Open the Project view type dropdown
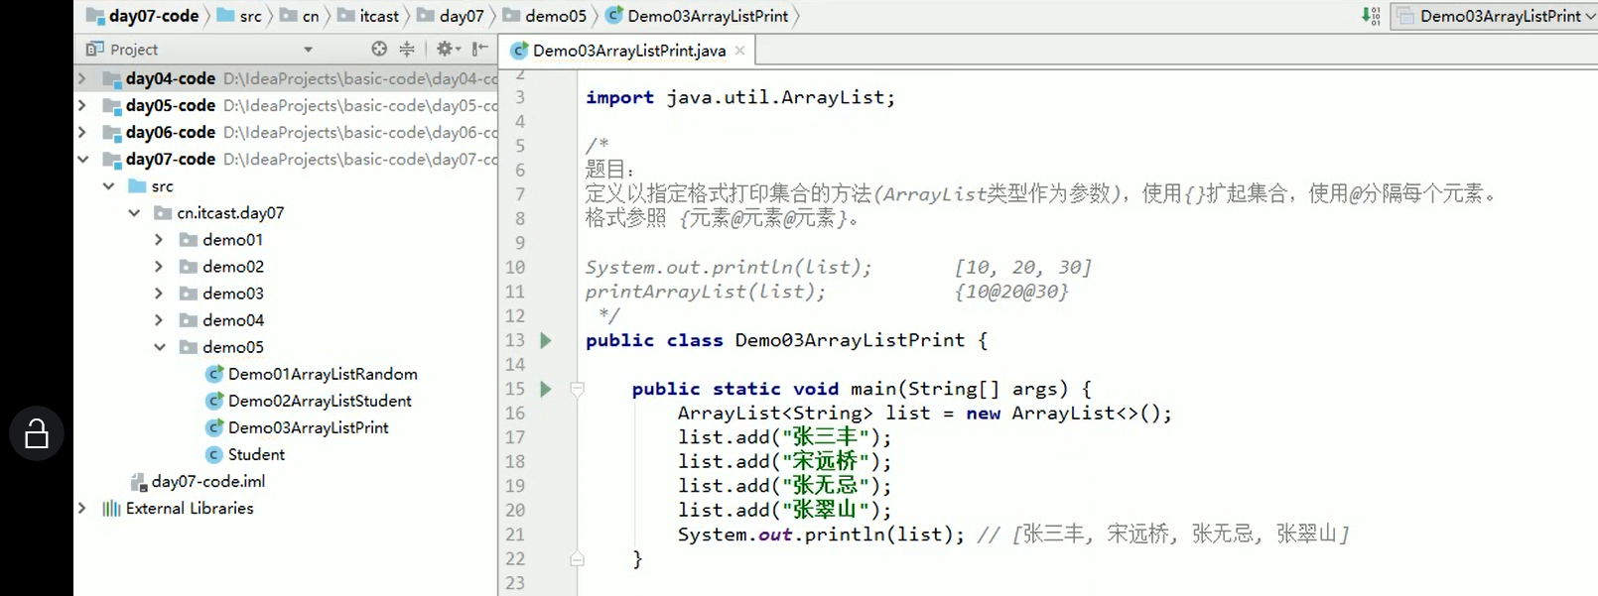 click(308, 49)
